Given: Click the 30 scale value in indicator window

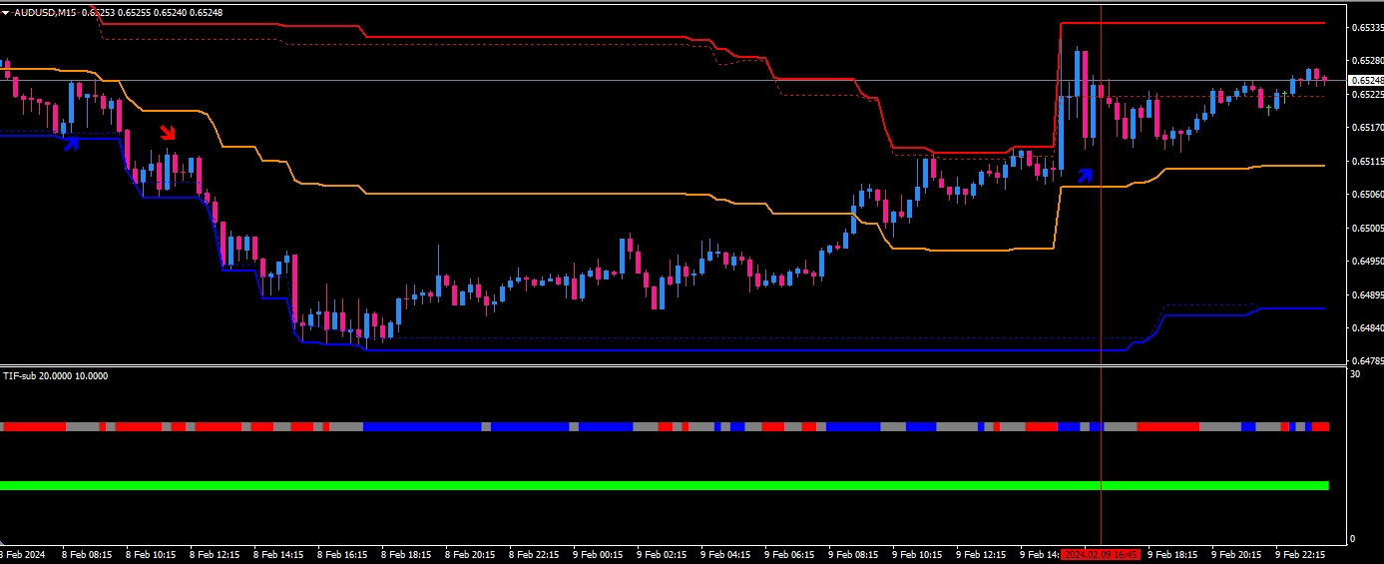Looking at the screenshot, I should click(x=1354, y=374).
